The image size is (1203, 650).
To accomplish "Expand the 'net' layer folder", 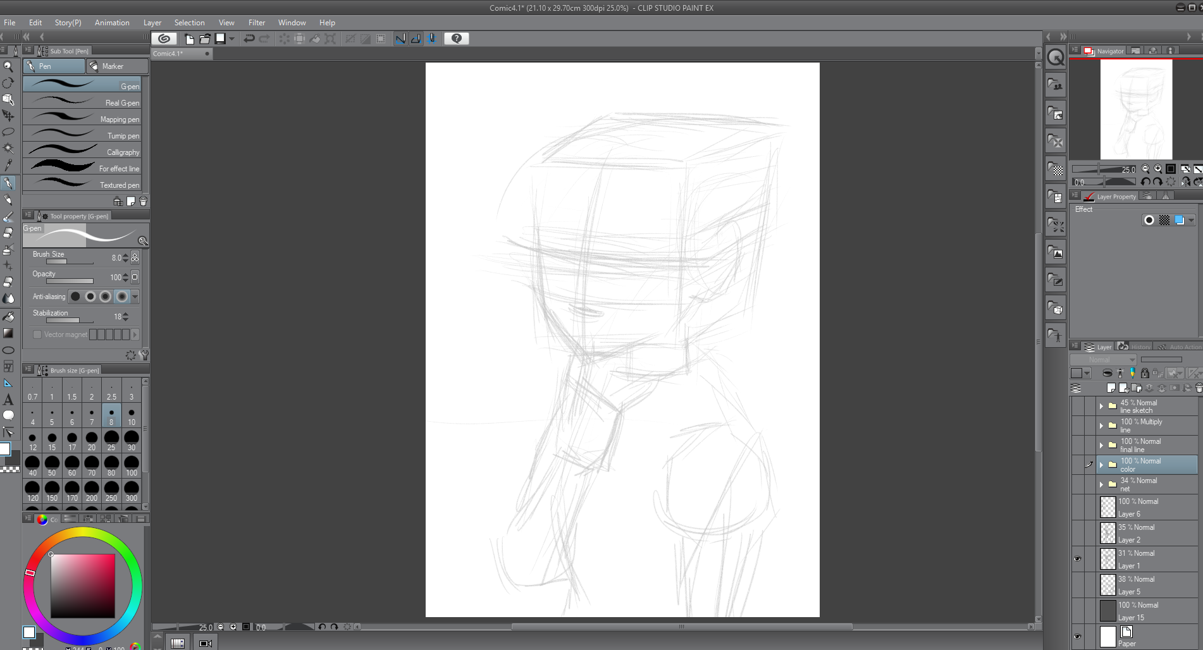I will click(1101, 484).
